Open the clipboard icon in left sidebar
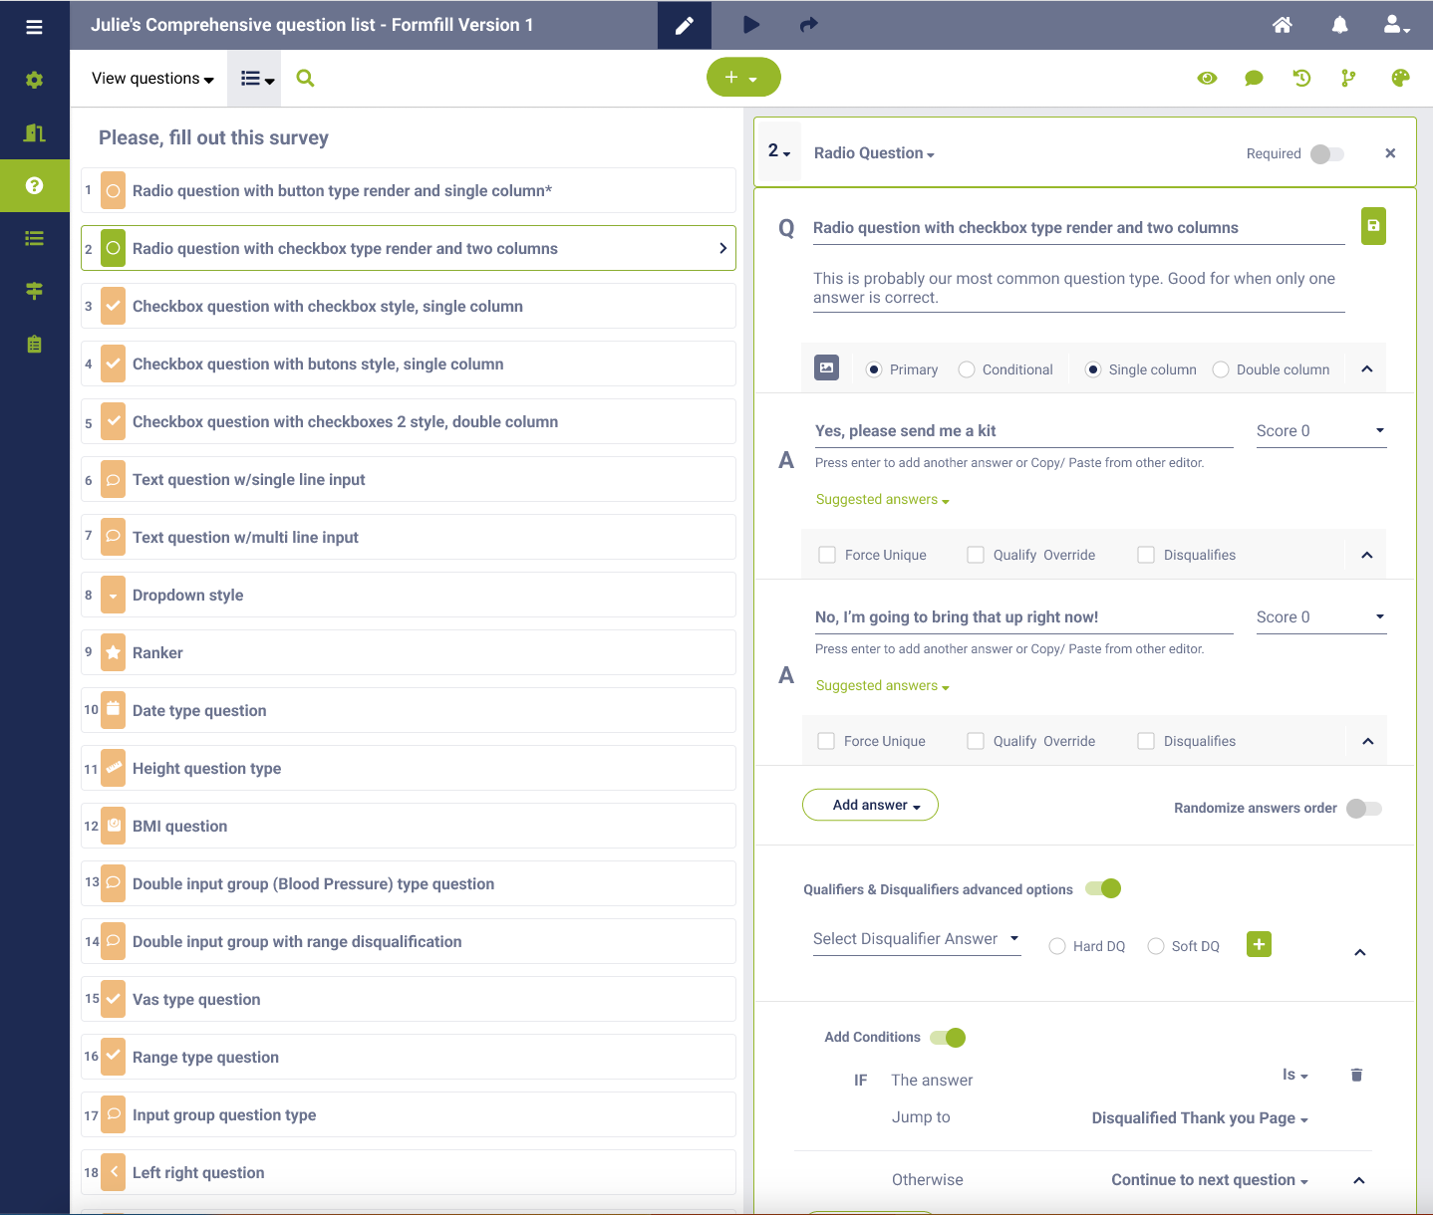This screenshot has width=1433, height=1215. (x=34, y=345)
